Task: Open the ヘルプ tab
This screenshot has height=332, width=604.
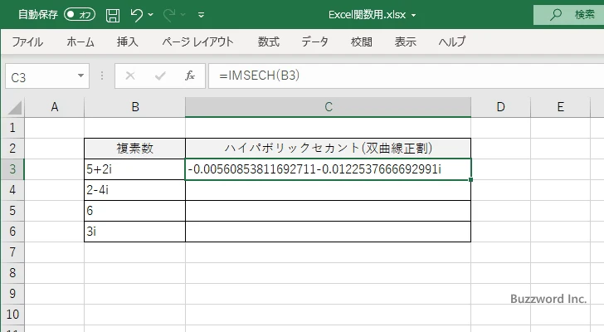Action: 452,41
